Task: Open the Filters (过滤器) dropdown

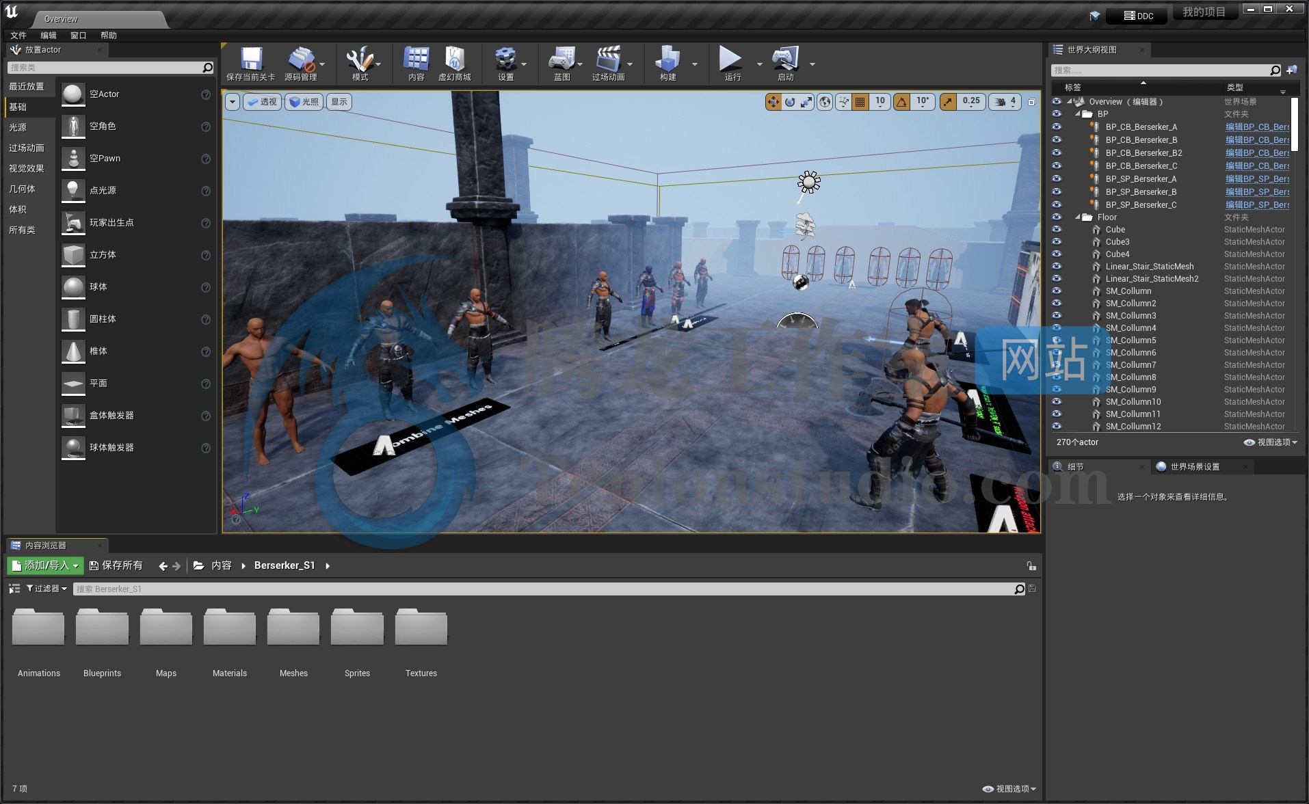Action: click(x=47, y=589)
